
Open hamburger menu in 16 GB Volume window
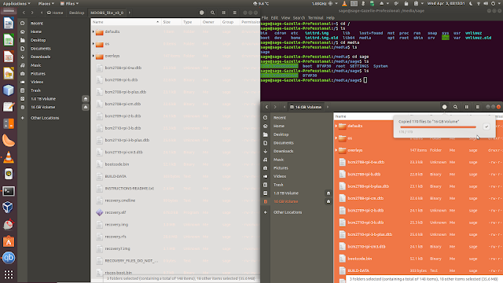[x=477, y=107]
